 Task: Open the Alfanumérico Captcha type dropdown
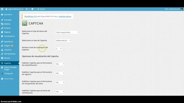63,40
